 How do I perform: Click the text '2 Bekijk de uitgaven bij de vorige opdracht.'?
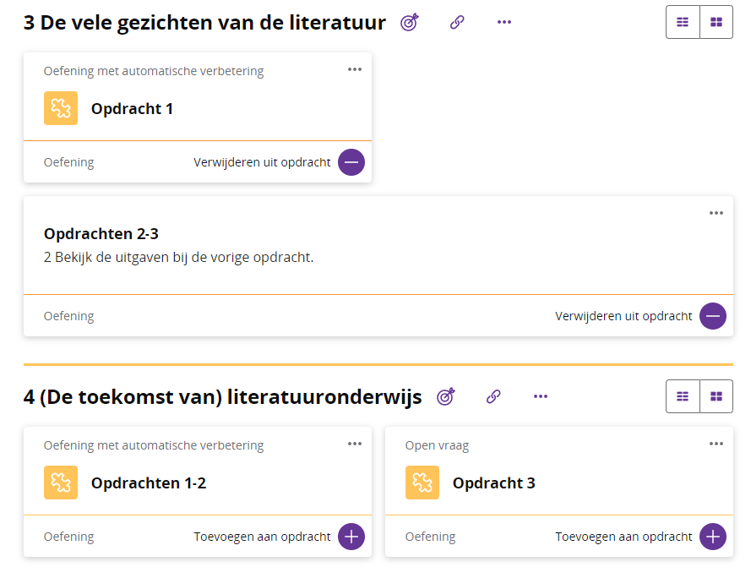(178, 258)
